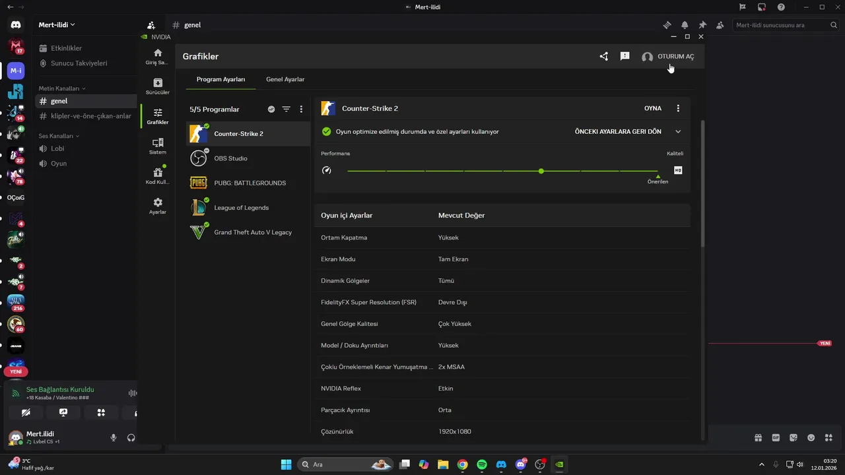This screenshot has height=475, width=845.
Task: Open klipler-ve-öne-çıkan-anlar channel
Action: [85, 116]
